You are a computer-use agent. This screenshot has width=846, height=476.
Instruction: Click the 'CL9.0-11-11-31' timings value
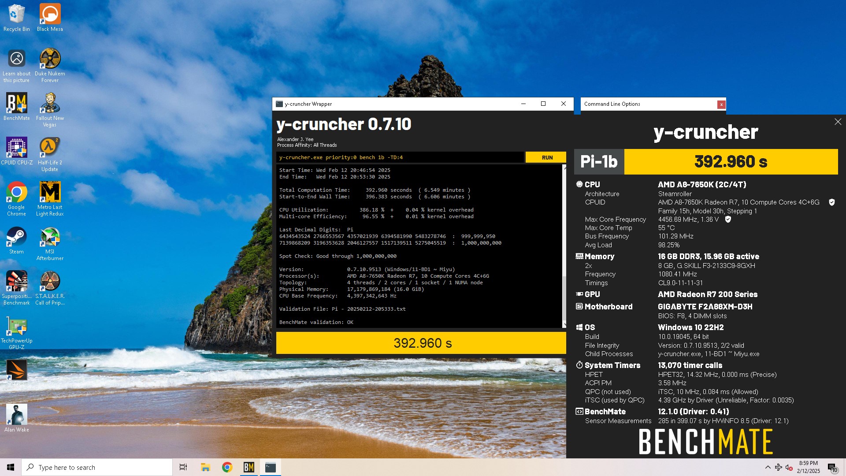(x=680, y=283)
